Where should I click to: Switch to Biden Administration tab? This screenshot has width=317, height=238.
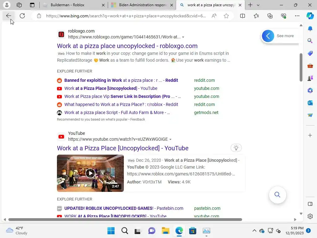point(141,5)
